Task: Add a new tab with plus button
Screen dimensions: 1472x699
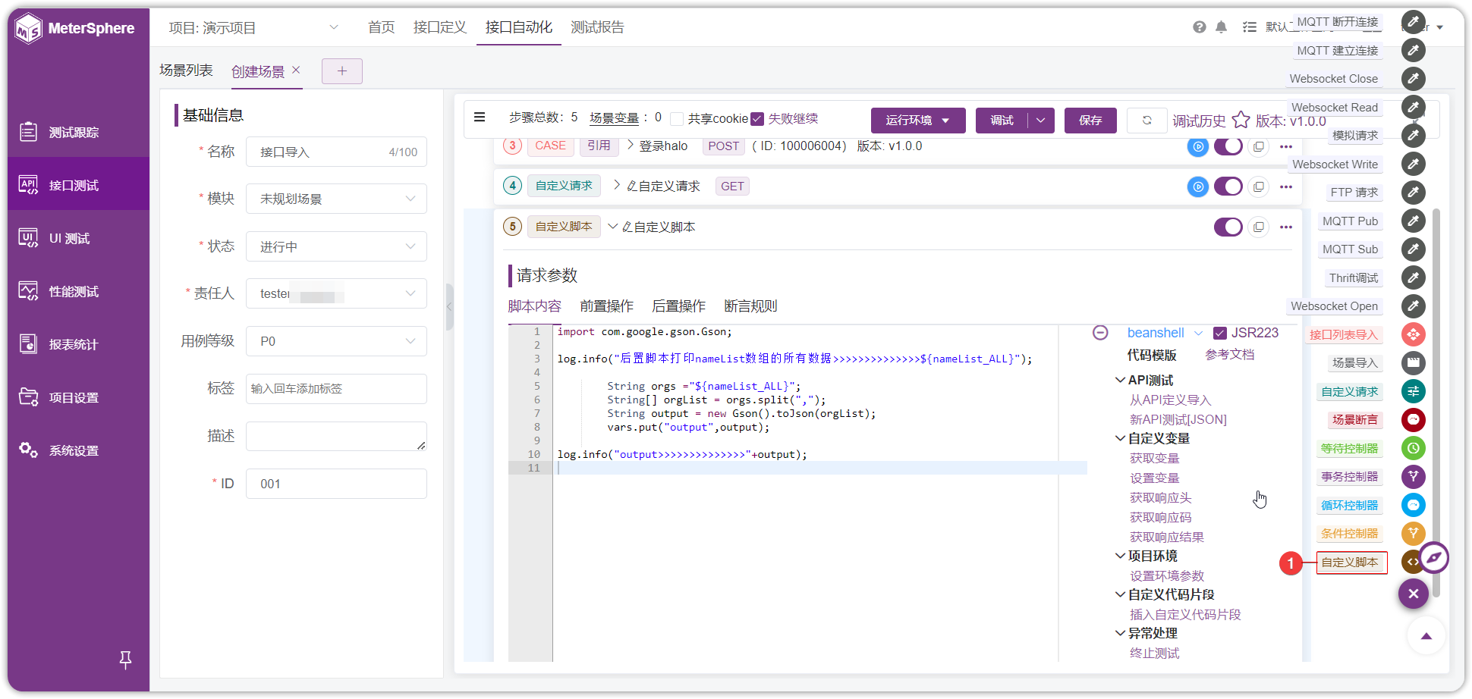Action: pyautogui.click(x=342, y=71)
